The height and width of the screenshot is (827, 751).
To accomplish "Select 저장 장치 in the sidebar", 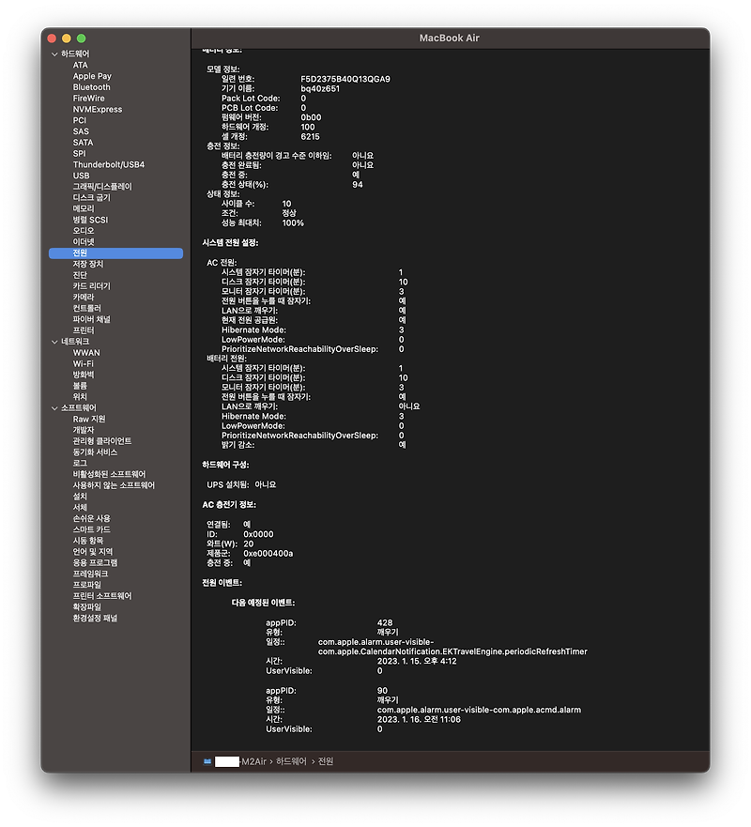I will 88,264.
